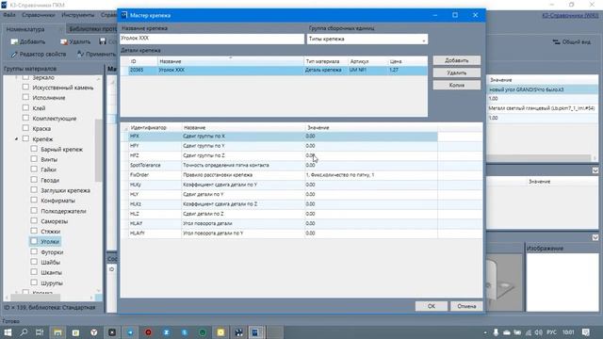The image size is (603, 339).
Task: Click the upper chevron in the right panel
Action: click(x=595, y=170)
